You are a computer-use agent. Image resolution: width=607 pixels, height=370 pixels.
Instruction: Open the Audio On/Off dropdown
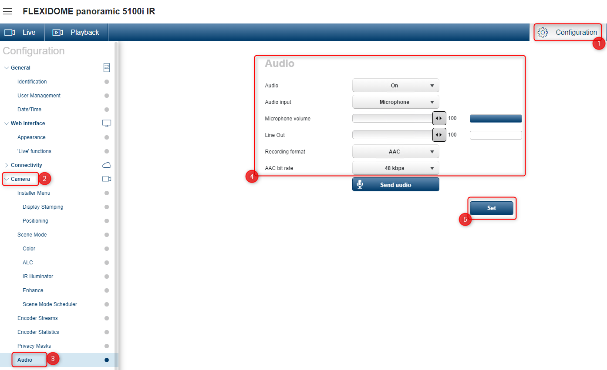point(395,85)
